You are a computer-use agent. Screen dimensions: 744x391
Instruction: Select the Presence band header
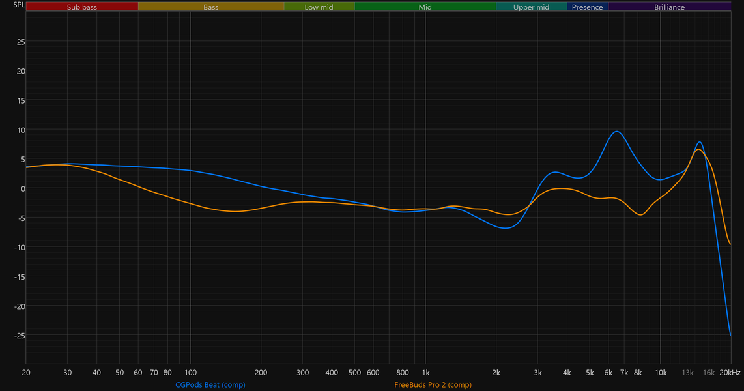(x=588, y=7)
